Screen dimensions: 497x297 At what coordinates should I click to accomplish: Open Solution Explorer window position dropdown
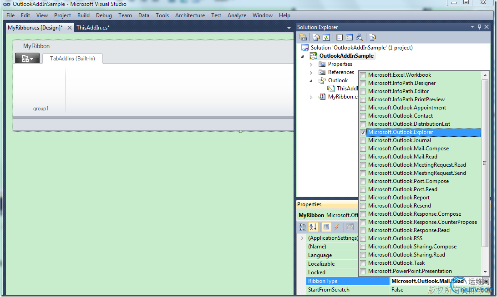pyautogui.click(x=472, y=27)
